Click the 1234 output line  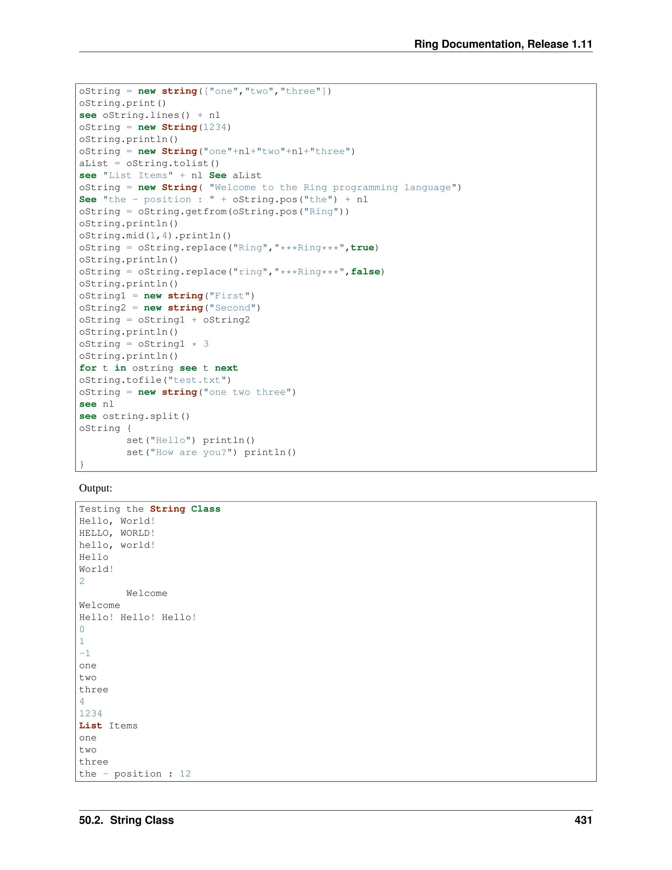[x=91, y=713]
